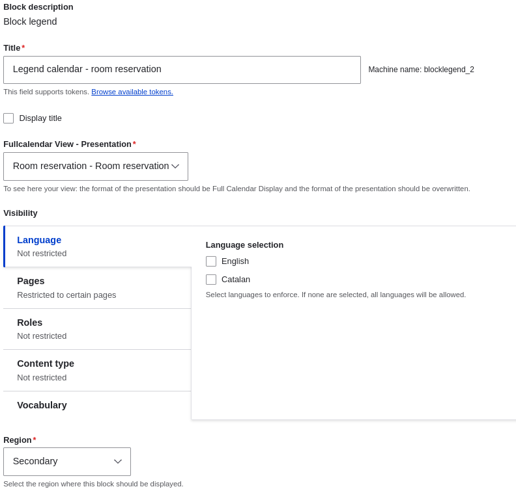516x489 pixels.
Task: Click the Catalan checkbox label text
Action: pyautogui.click(x=236, y=280)
